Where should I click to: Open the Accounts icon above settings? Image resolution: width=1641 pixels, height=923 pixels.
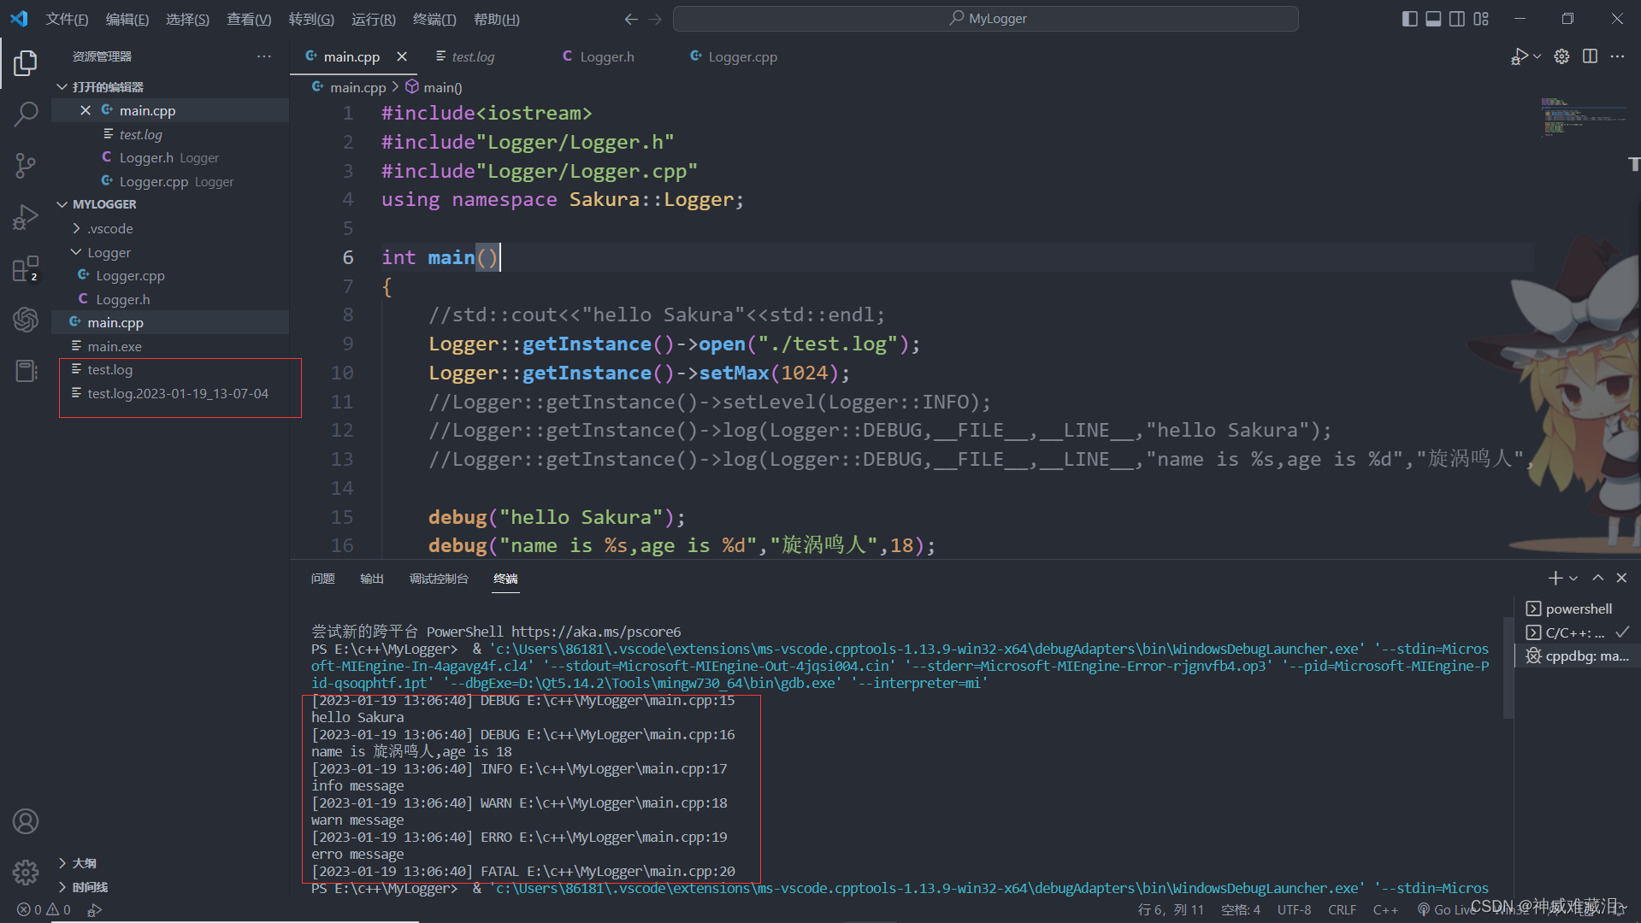(x=26, y=820)
